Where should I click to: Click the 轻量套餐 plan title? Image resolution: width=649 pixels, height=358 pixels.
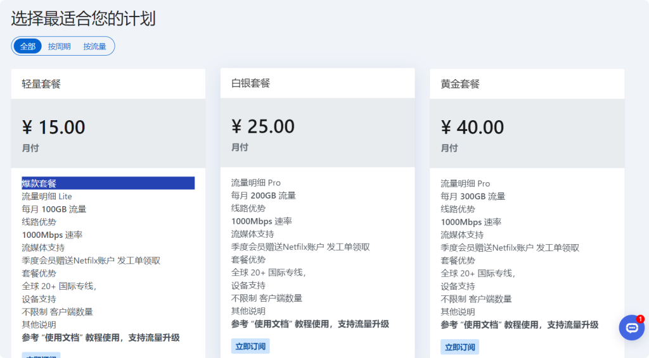point(41,84)
